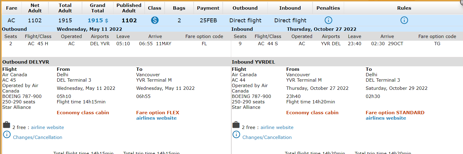The height and width of the screenshot is (154, 463).
Task: Open inbound Changes/Cancellation link
Action: [267, 137]
